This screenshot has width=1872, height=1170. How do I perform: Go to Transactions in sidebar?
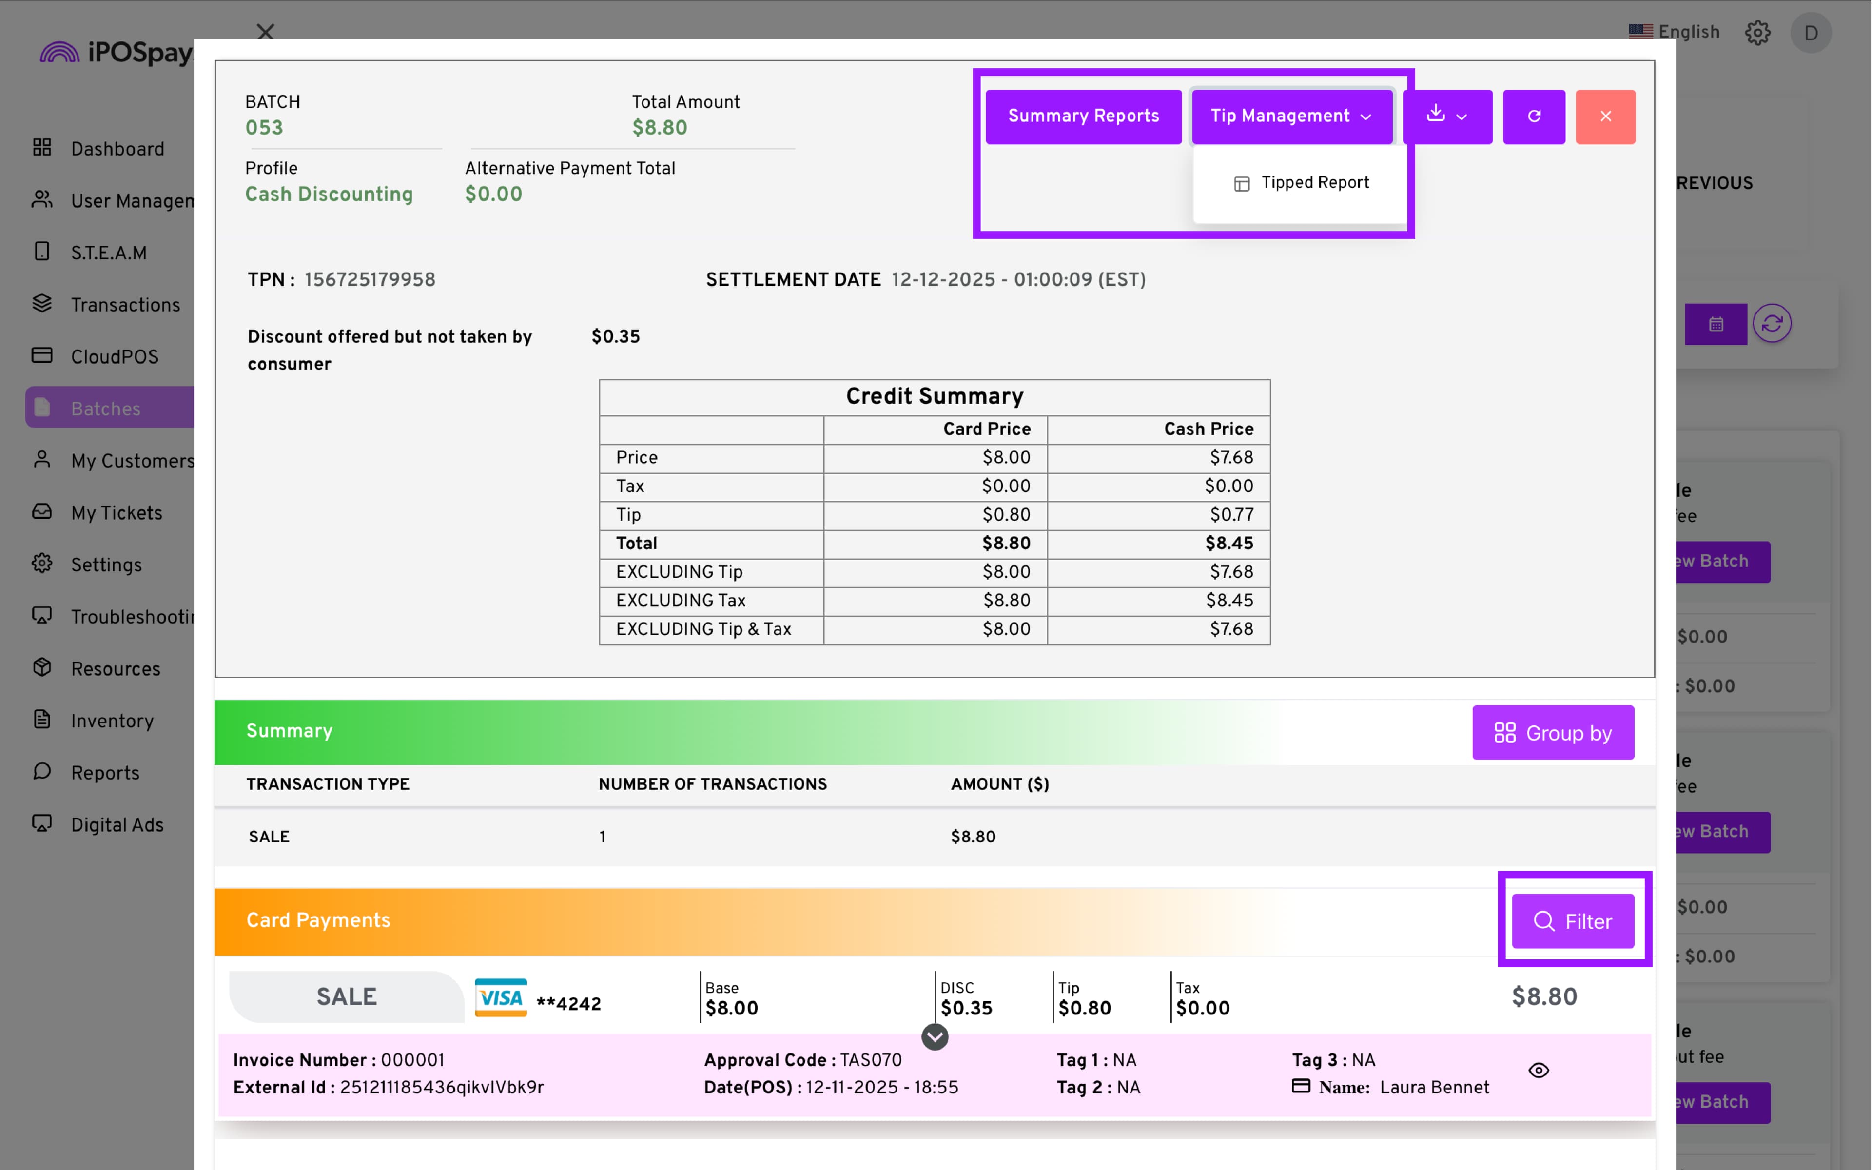[x=124, y=305]
